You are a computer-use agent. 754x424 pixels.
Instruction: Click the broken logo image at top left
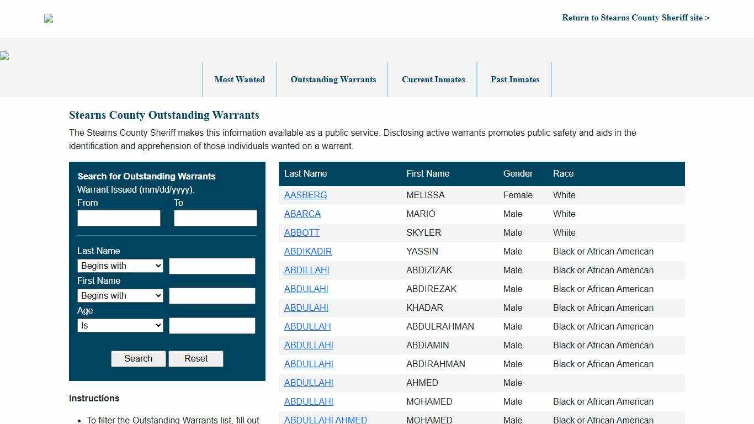[49, 19]
